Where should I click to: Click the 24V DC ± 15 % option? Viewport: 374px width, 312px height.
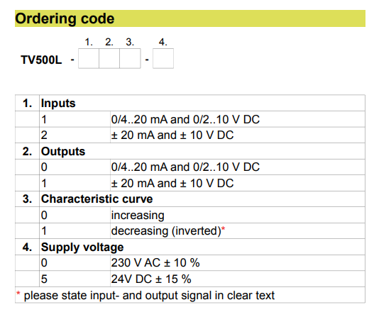pos(190,279)
